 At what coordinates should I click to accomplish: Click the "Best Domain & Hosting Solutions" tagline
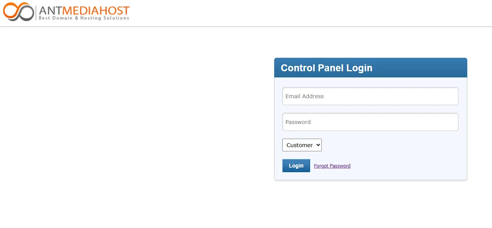(84, 18)
